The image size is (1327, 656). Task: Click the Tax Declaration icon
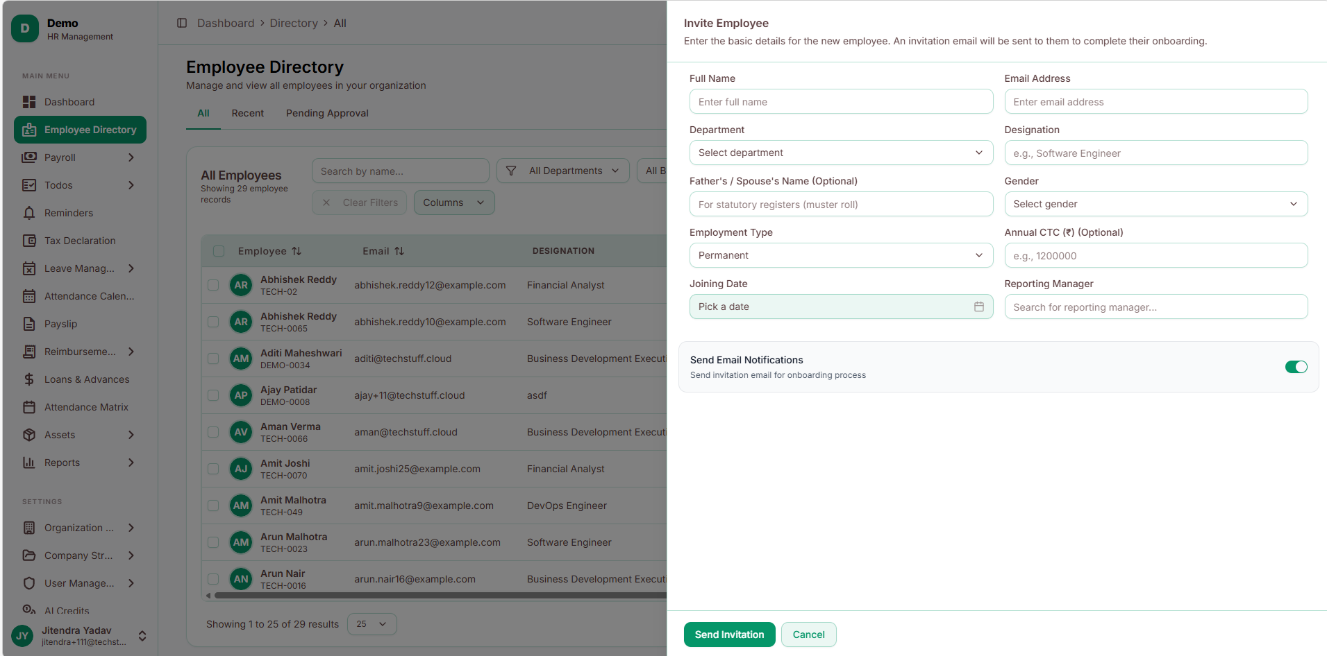[x=29, y=241]
